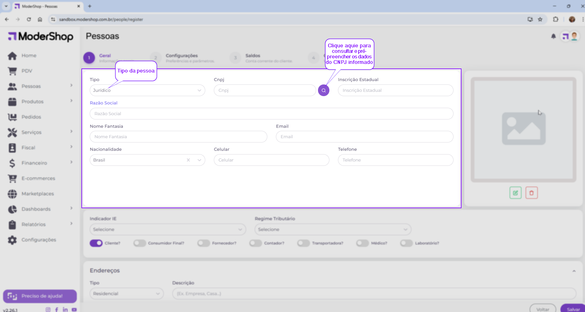Clear the Brasil nationality selection
The image size is (585, 312).
(x=188, y=160)
